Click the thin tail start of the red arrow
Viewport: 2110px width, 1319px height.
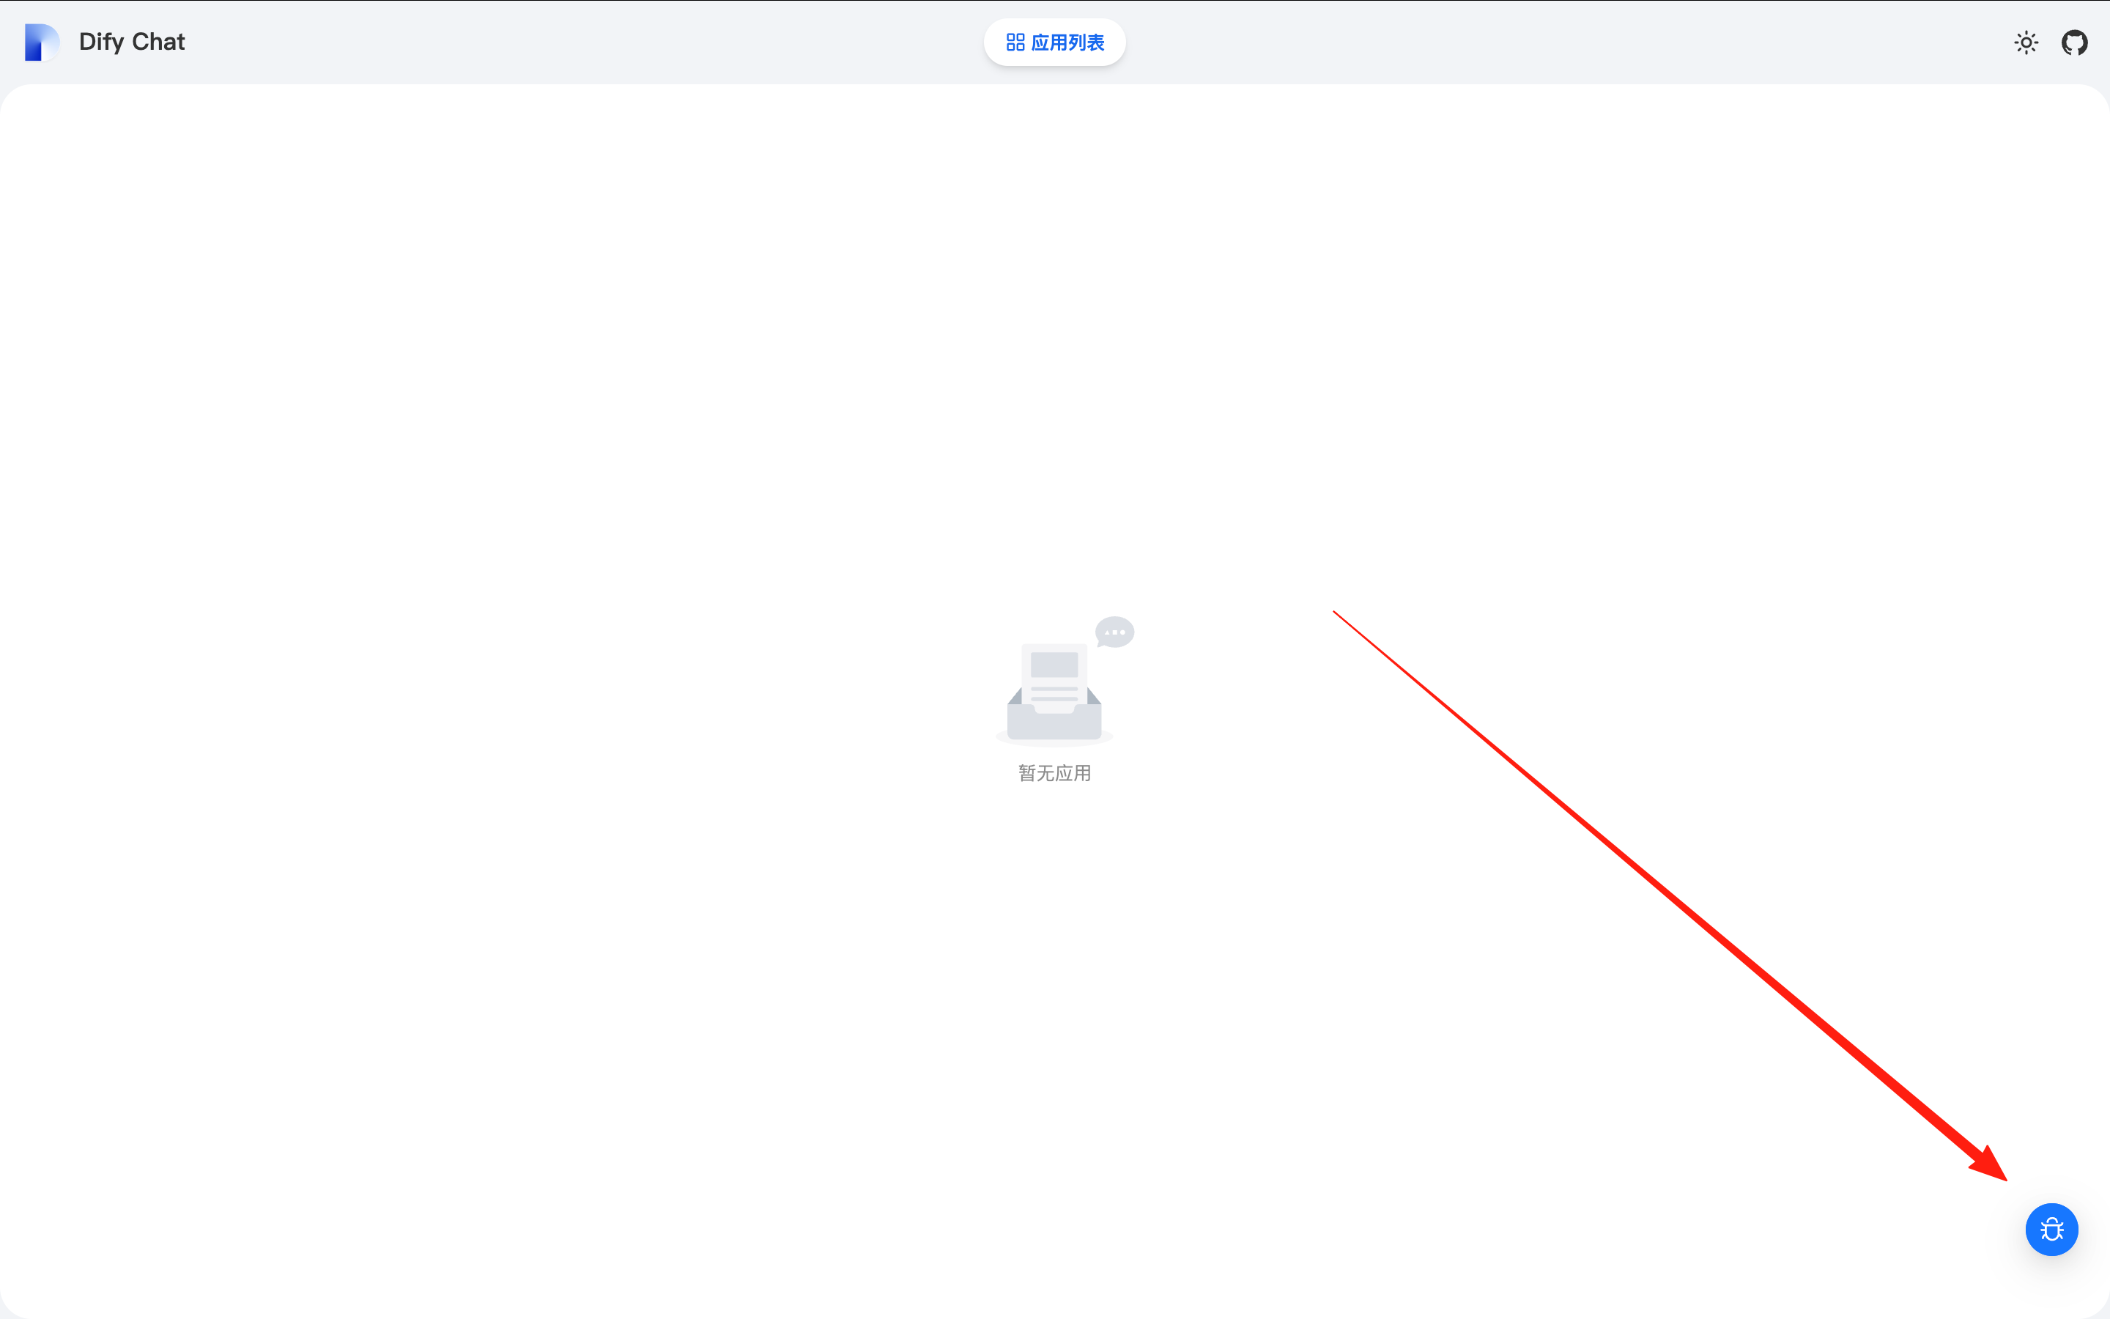coord(1335,613)
